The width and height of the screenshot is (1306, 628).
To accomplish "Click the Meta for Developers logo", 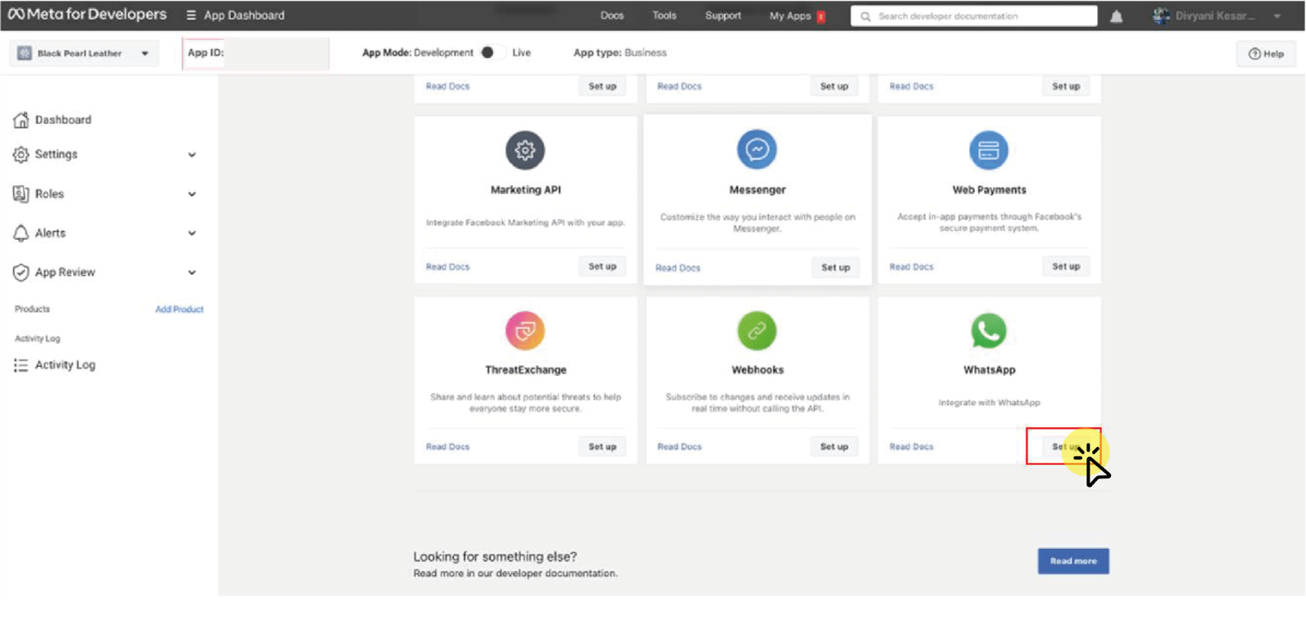I will (x=87, y=15).
